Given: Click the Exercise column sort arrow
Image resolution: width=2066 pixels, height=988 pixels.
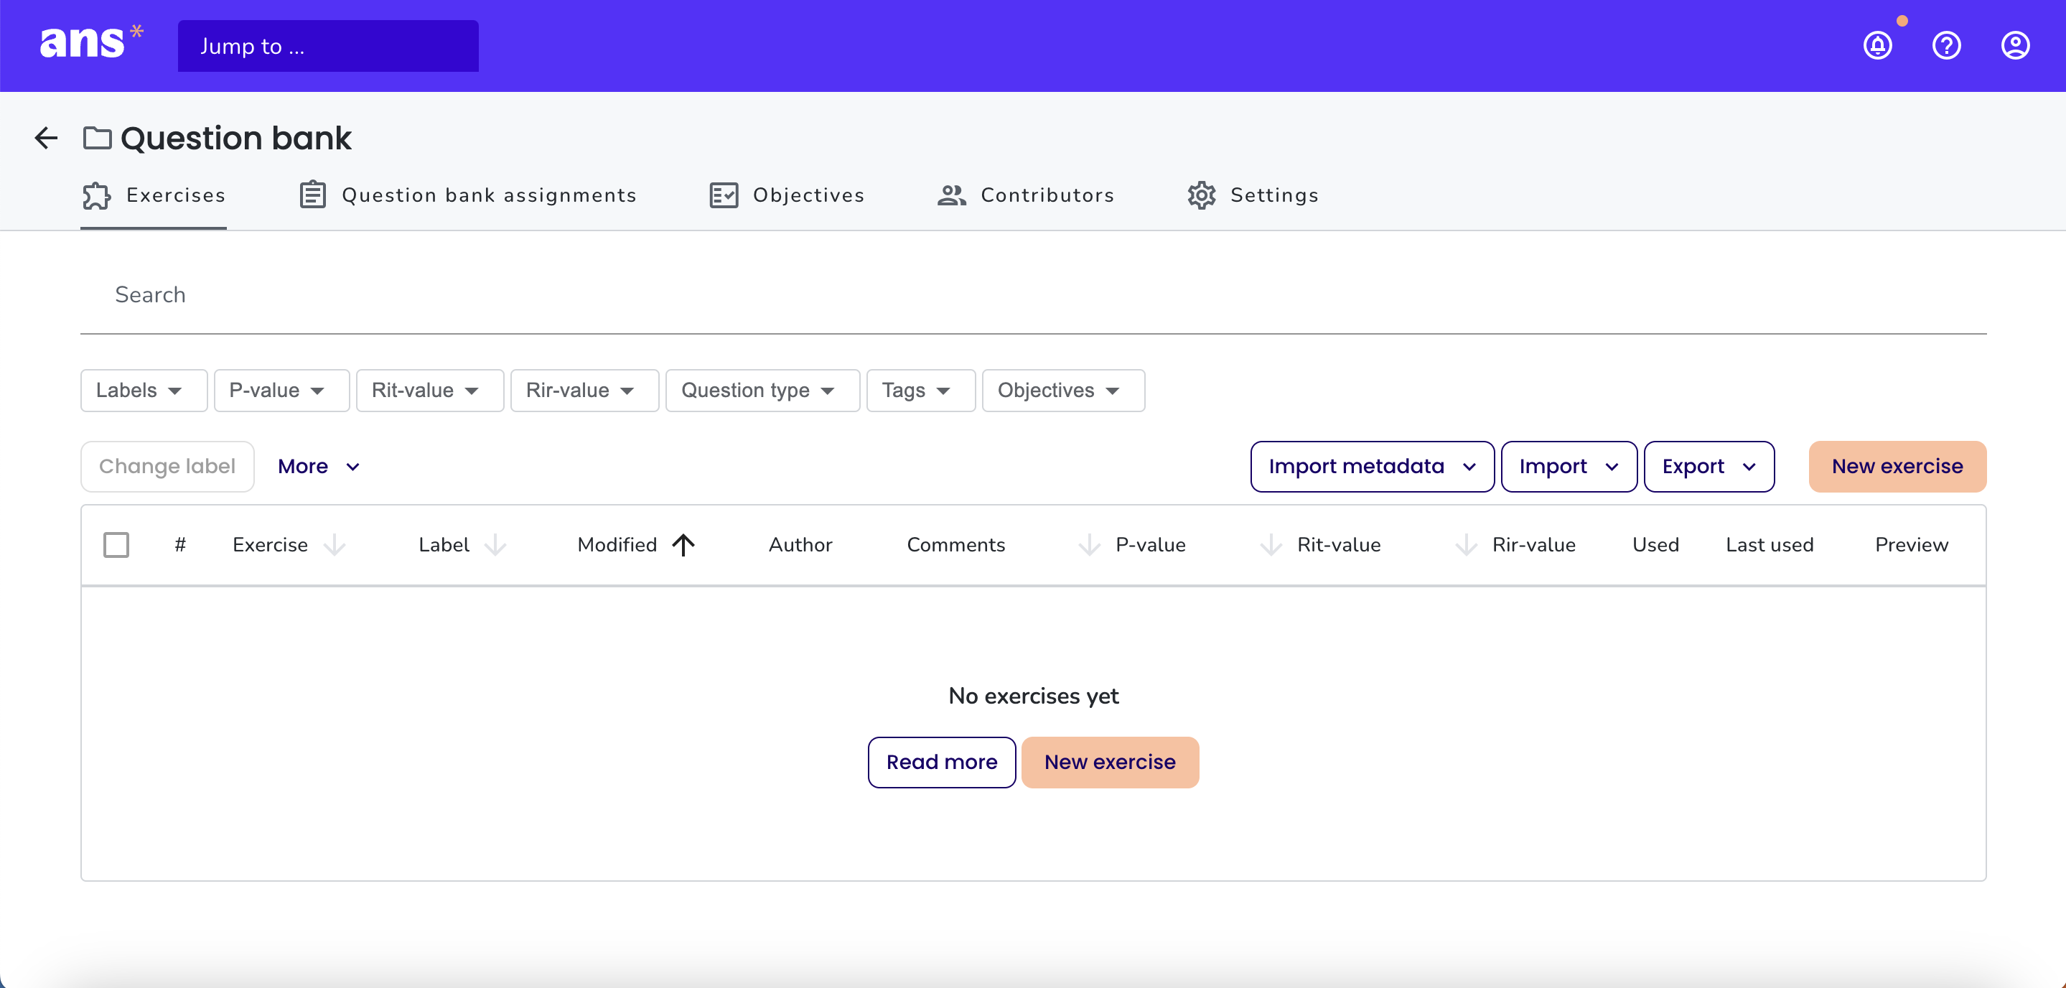Looking at the screenshot, I should [x=335, y=545].
